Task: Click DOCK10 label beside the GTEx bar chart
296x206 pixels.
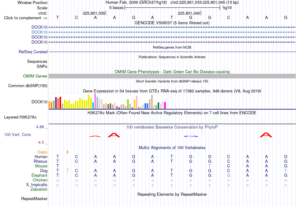Action: [x=39, y=102]
